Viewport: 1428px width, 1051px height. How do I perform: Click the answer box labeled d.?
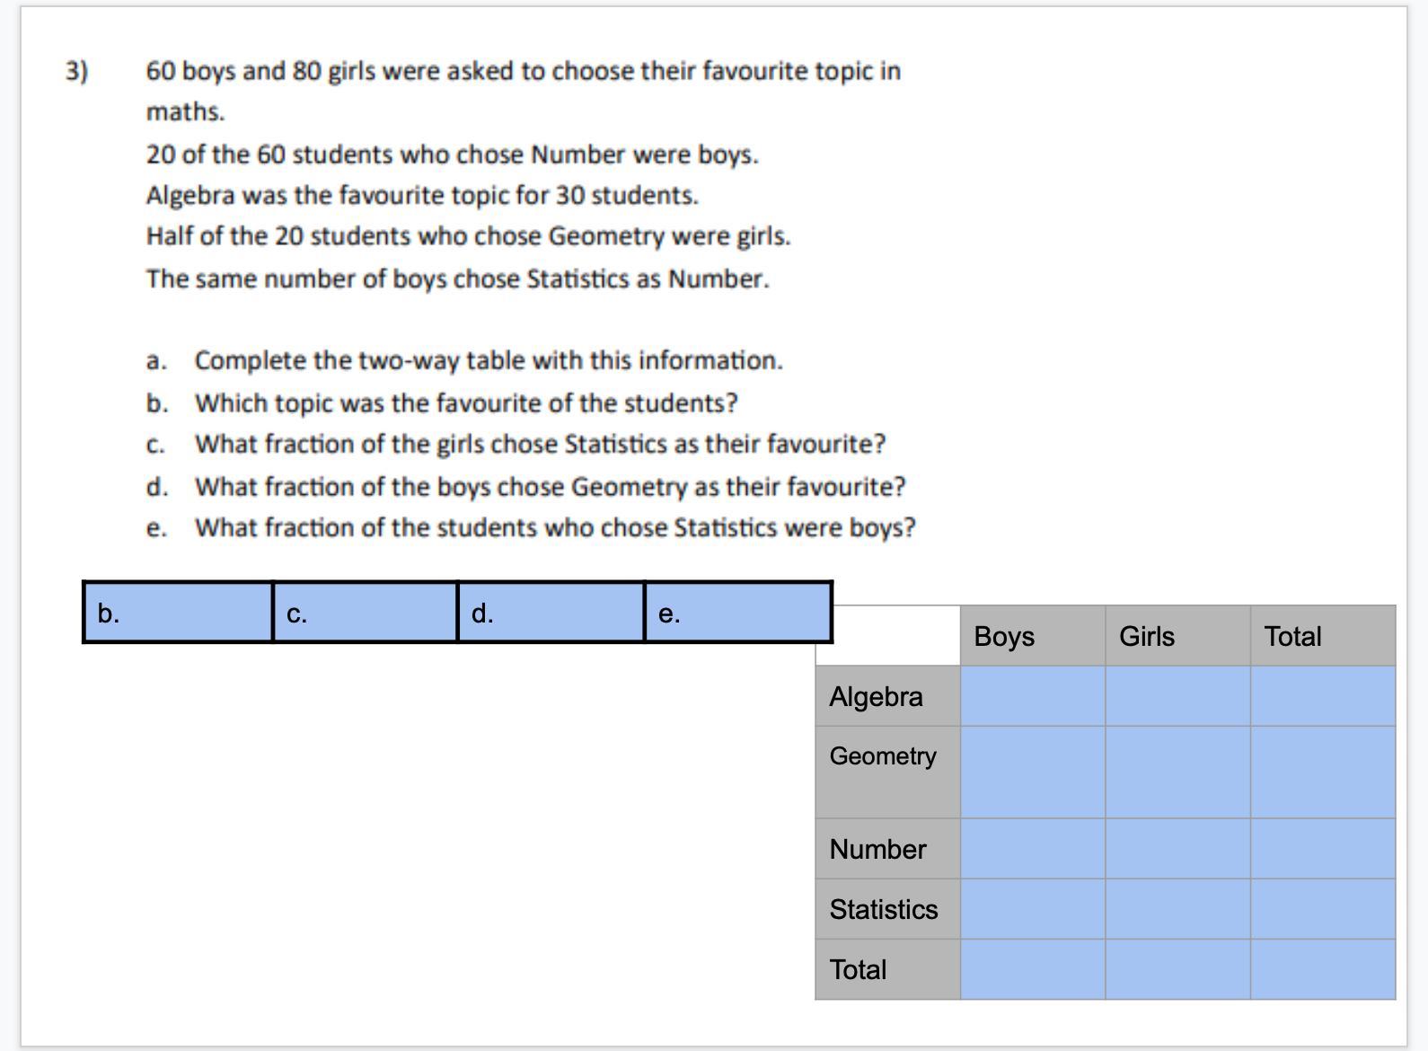click(551, 612)
